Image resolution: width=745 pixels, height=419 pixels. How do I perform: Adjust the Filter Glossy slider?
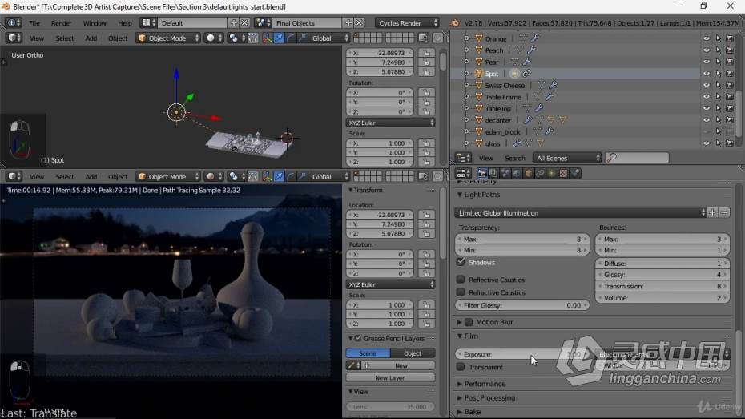[522, 305]
